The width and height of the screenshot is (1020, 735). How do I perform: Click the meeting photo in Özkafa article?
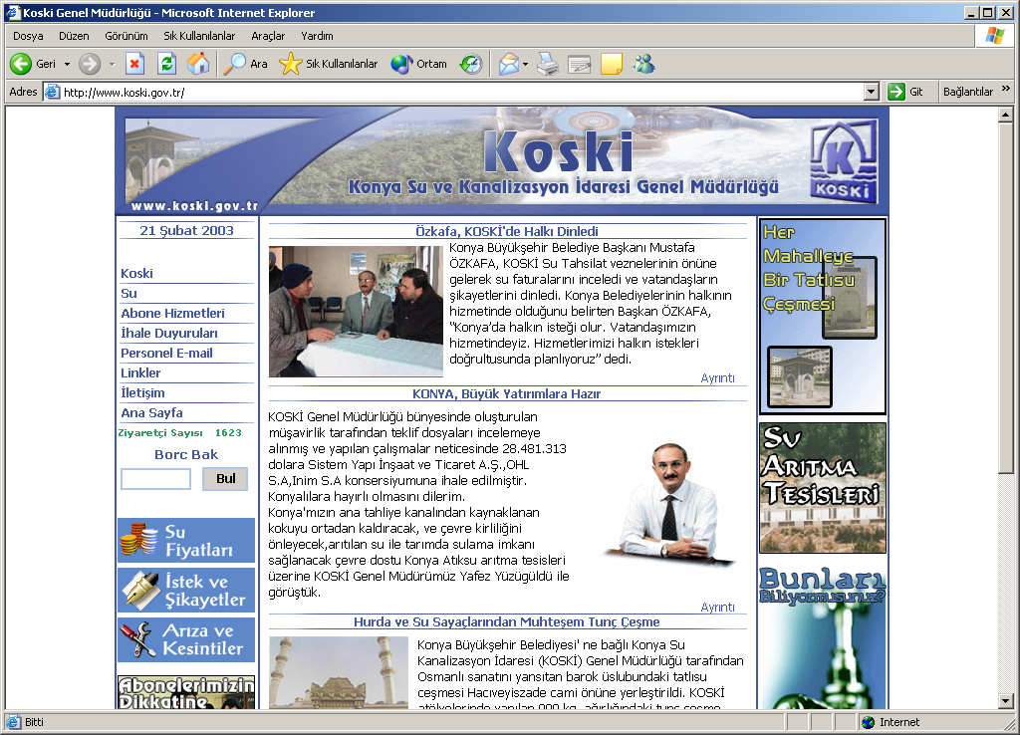pyautogui.click(x=356, y=312)
